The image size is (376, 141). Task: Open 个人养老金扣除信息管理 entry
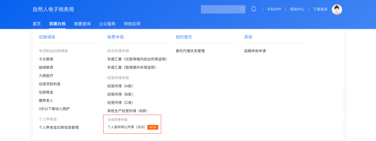click(x=59, y=127)
